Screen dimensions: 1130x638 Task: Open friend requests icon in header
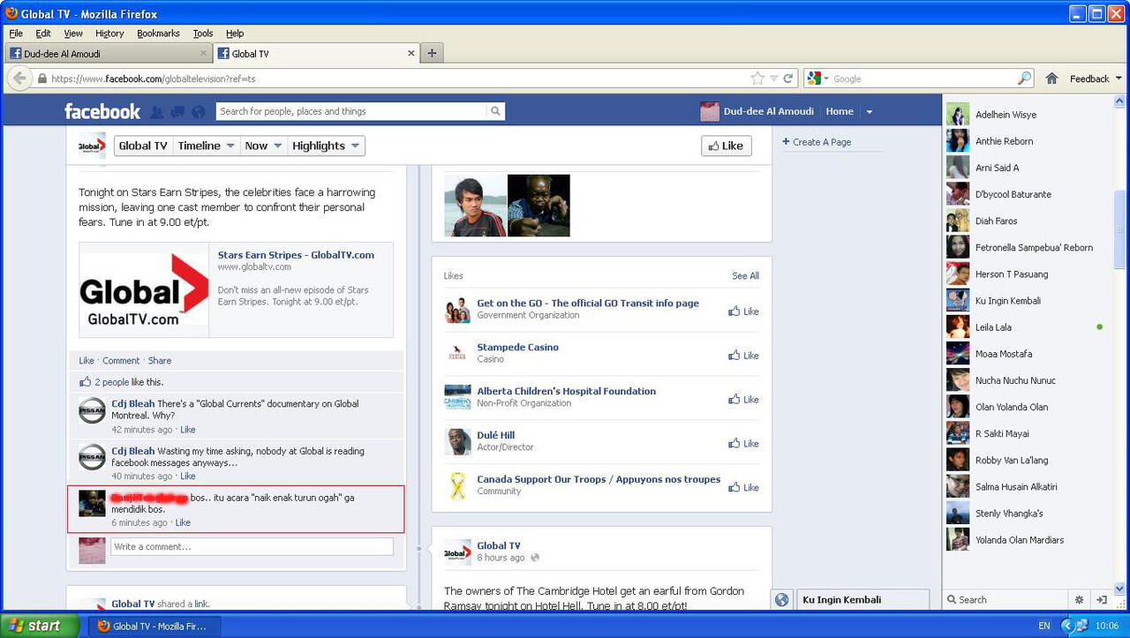click(x=157, y=112)
